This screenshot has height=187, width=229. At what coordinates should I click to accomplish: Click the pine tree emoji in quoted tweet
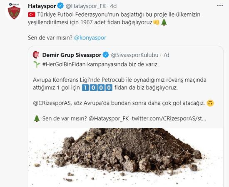tap(37, 118)
